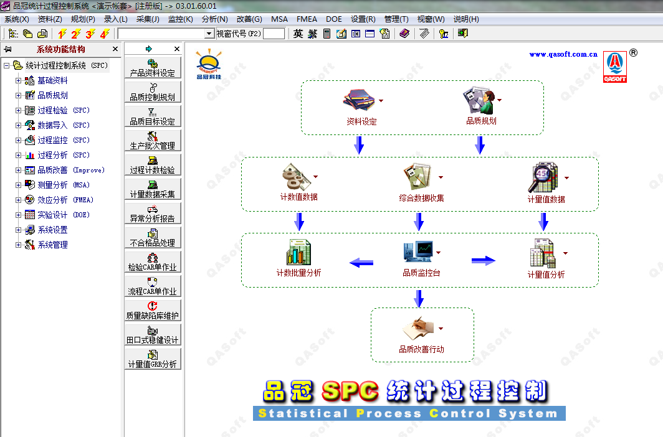Screen dimensions: 663x437
Task: Open the 系统(X) menu
Action: point(16,19)
